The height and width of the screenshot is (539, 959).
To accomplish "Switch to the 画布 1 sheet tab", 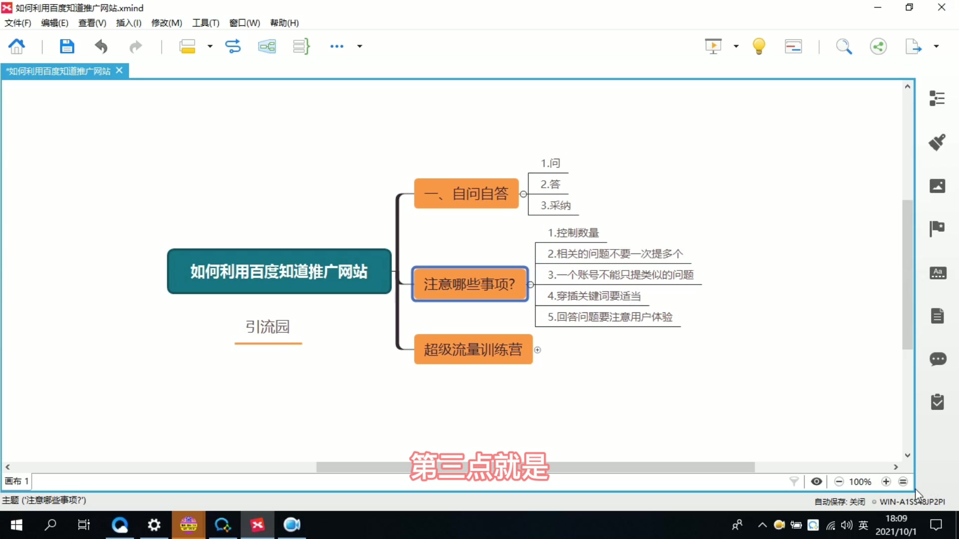I will (x=16, y=481).
